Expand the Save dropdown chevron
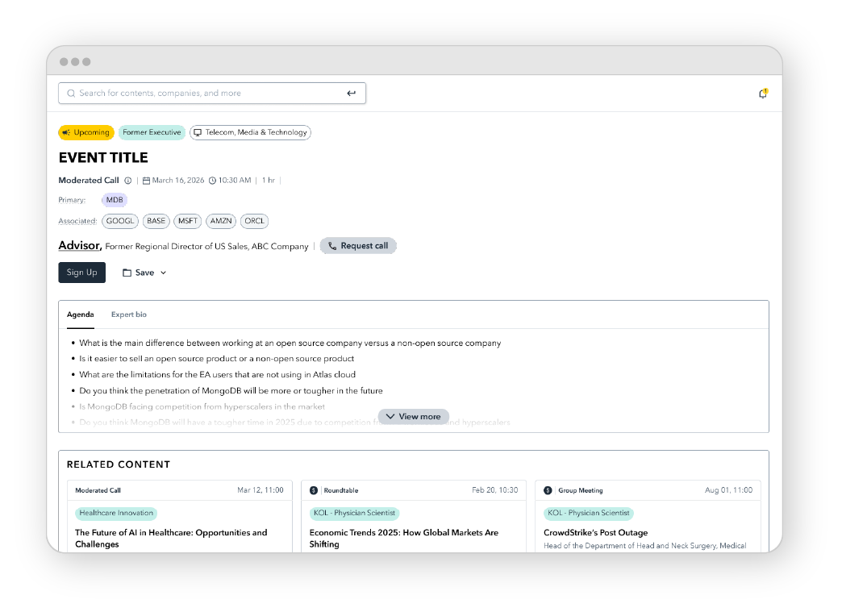This screenshot has width=842, height=612. [163, 273]
